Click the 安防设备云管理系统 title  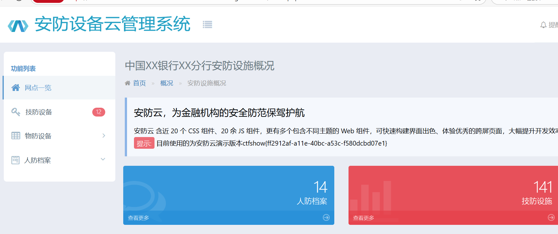[112, 24]
